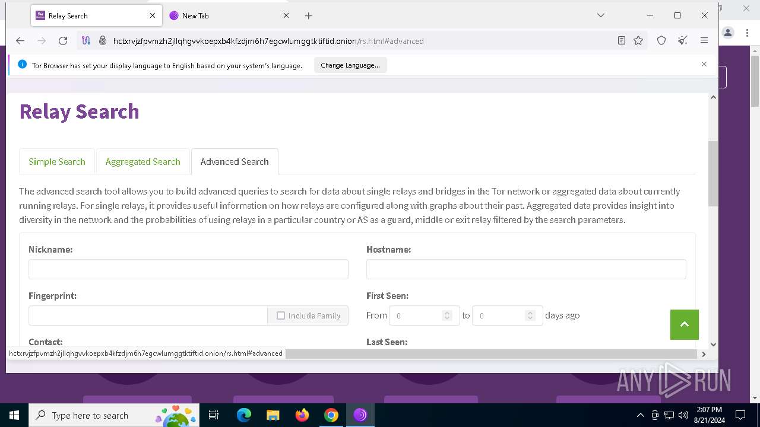Enable the Include Family checkbox
This screenshot has width=760, height=427.
point(281,316)
